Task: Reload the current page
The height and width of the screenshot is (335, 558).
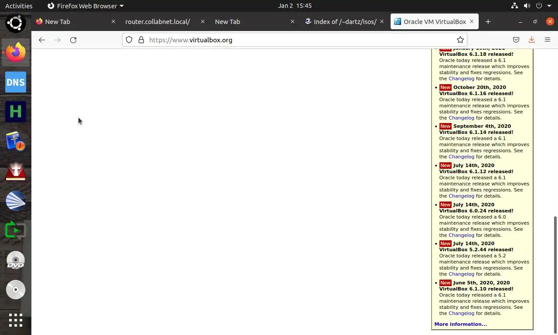Action: [x=73, y=40]
